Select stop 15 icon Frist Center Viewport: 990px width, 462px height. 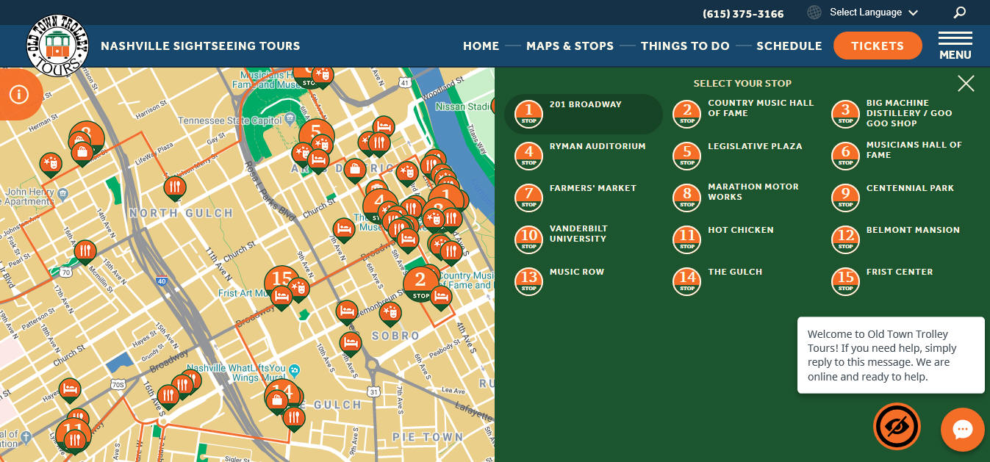845,281
